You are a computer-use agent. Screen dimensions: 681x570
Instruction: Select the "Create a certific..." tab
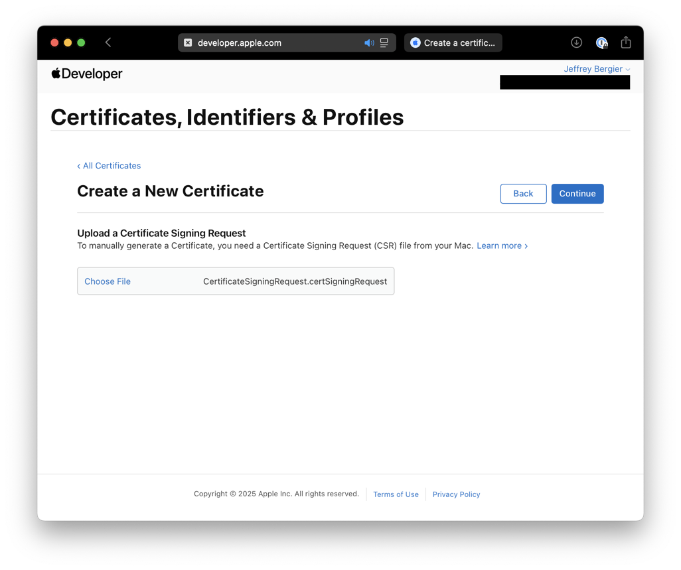click(453, 43)
